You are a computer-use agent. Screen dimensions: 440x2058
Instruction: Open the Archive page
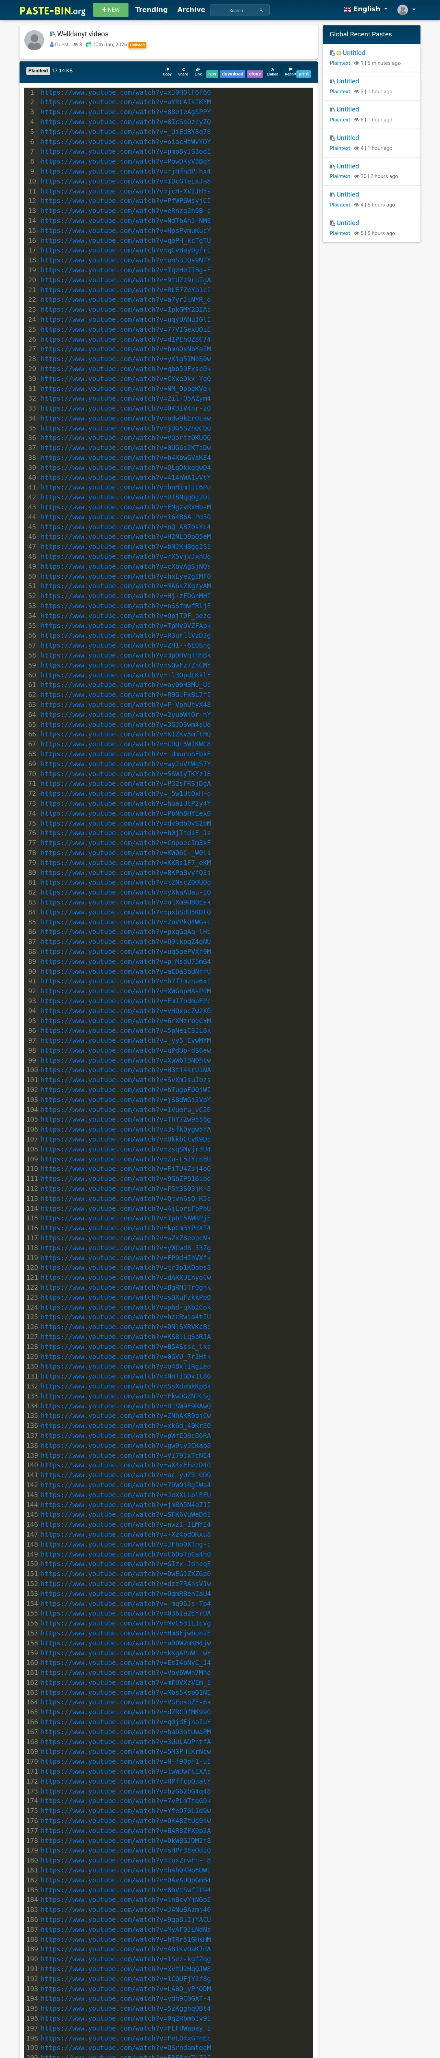(x=191, y=10)
